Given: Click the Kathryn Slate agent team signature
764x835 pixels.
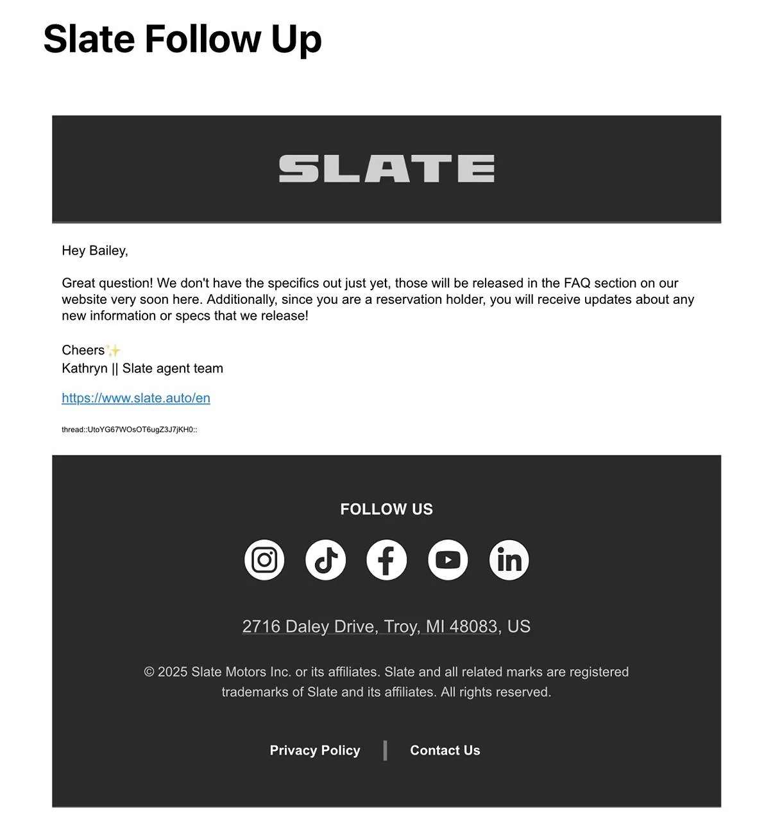Looking at the screenshot, I should point(142,368).
